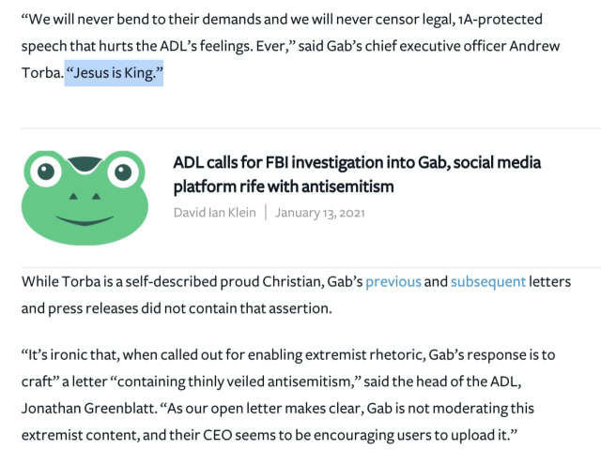Follow the "previous" hyperlink
601x464 pixels.
tap(392, 281)
